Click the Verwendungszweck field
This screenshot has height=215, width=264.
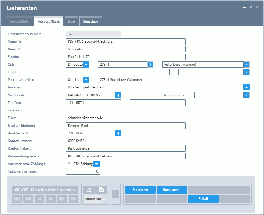tap(126, 156)
